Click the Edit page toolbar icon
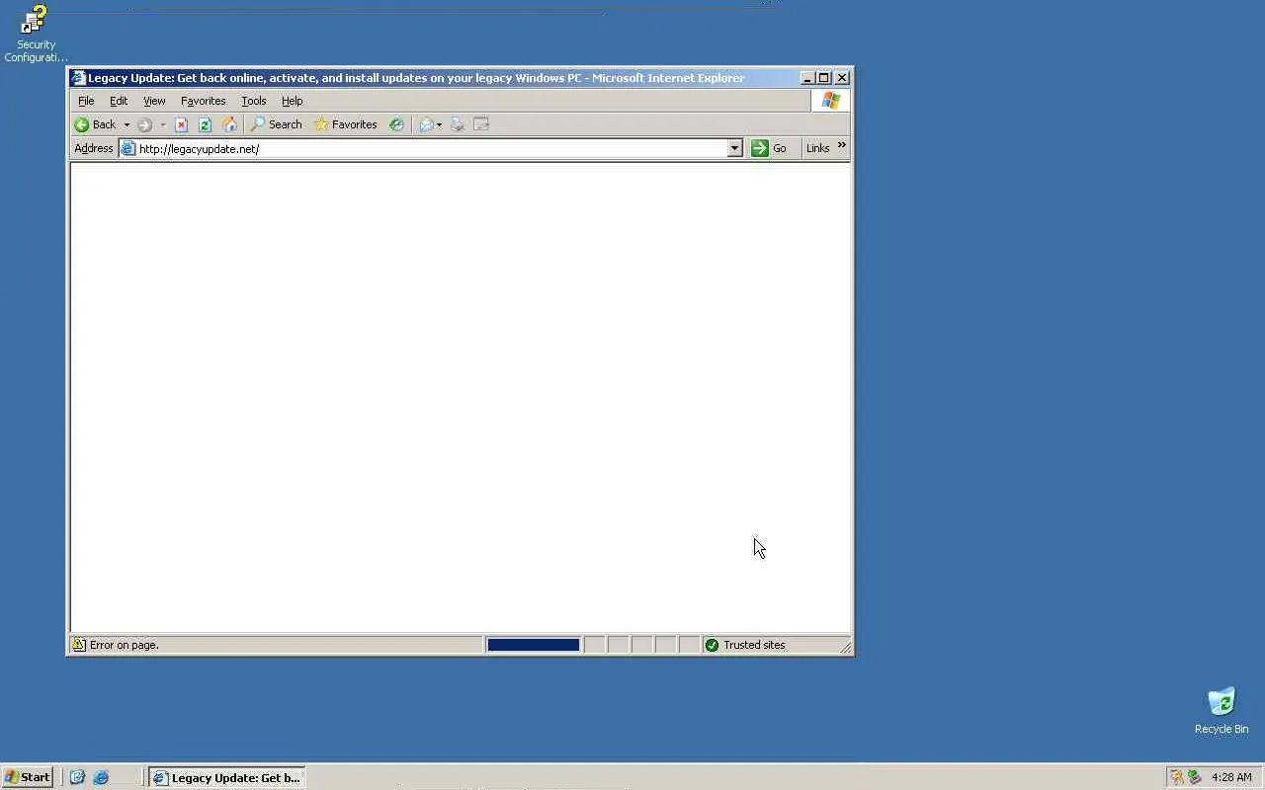This screenshot has width=1265, height=790. [481, 124]
